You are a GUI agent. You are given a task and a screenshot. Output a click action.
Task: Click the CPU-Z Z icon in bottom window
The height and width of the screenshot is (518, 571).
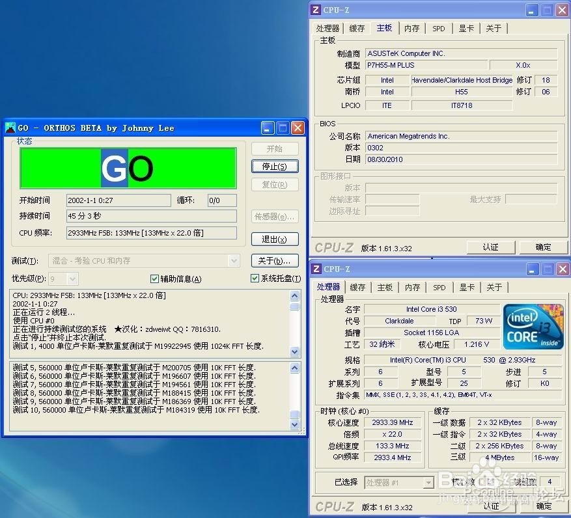[316, 269]
